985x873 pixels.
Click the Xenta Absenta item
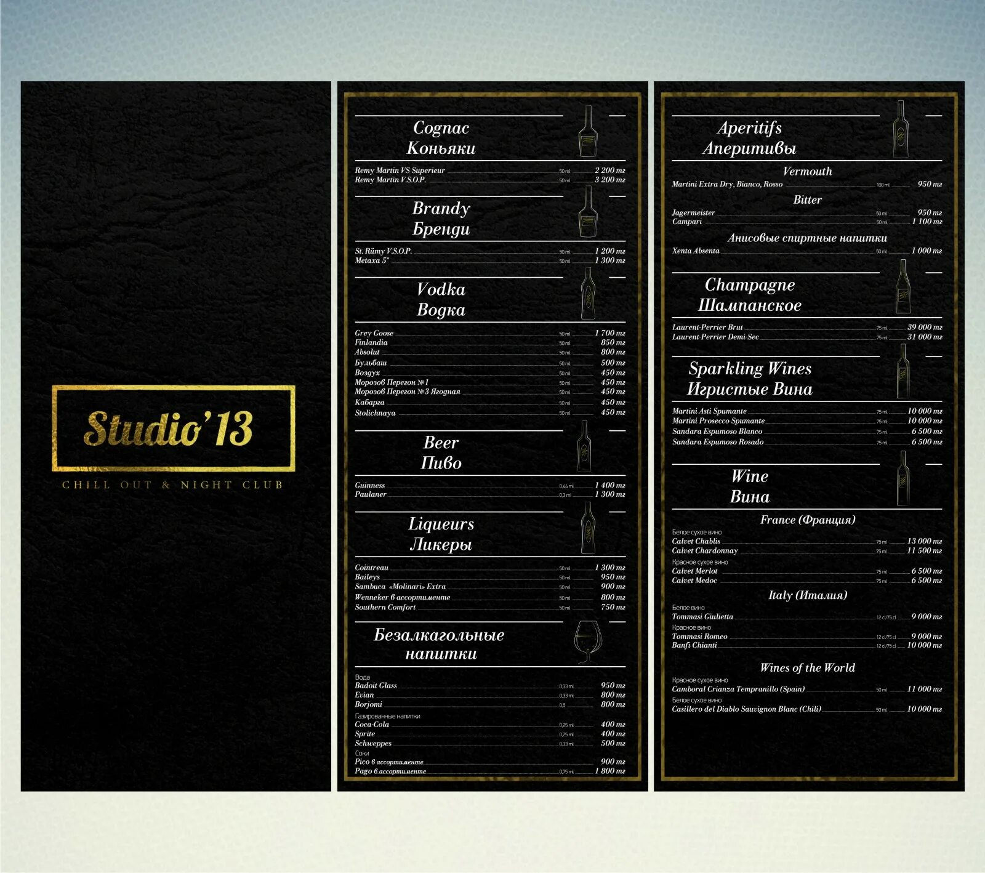coord(807,251)
